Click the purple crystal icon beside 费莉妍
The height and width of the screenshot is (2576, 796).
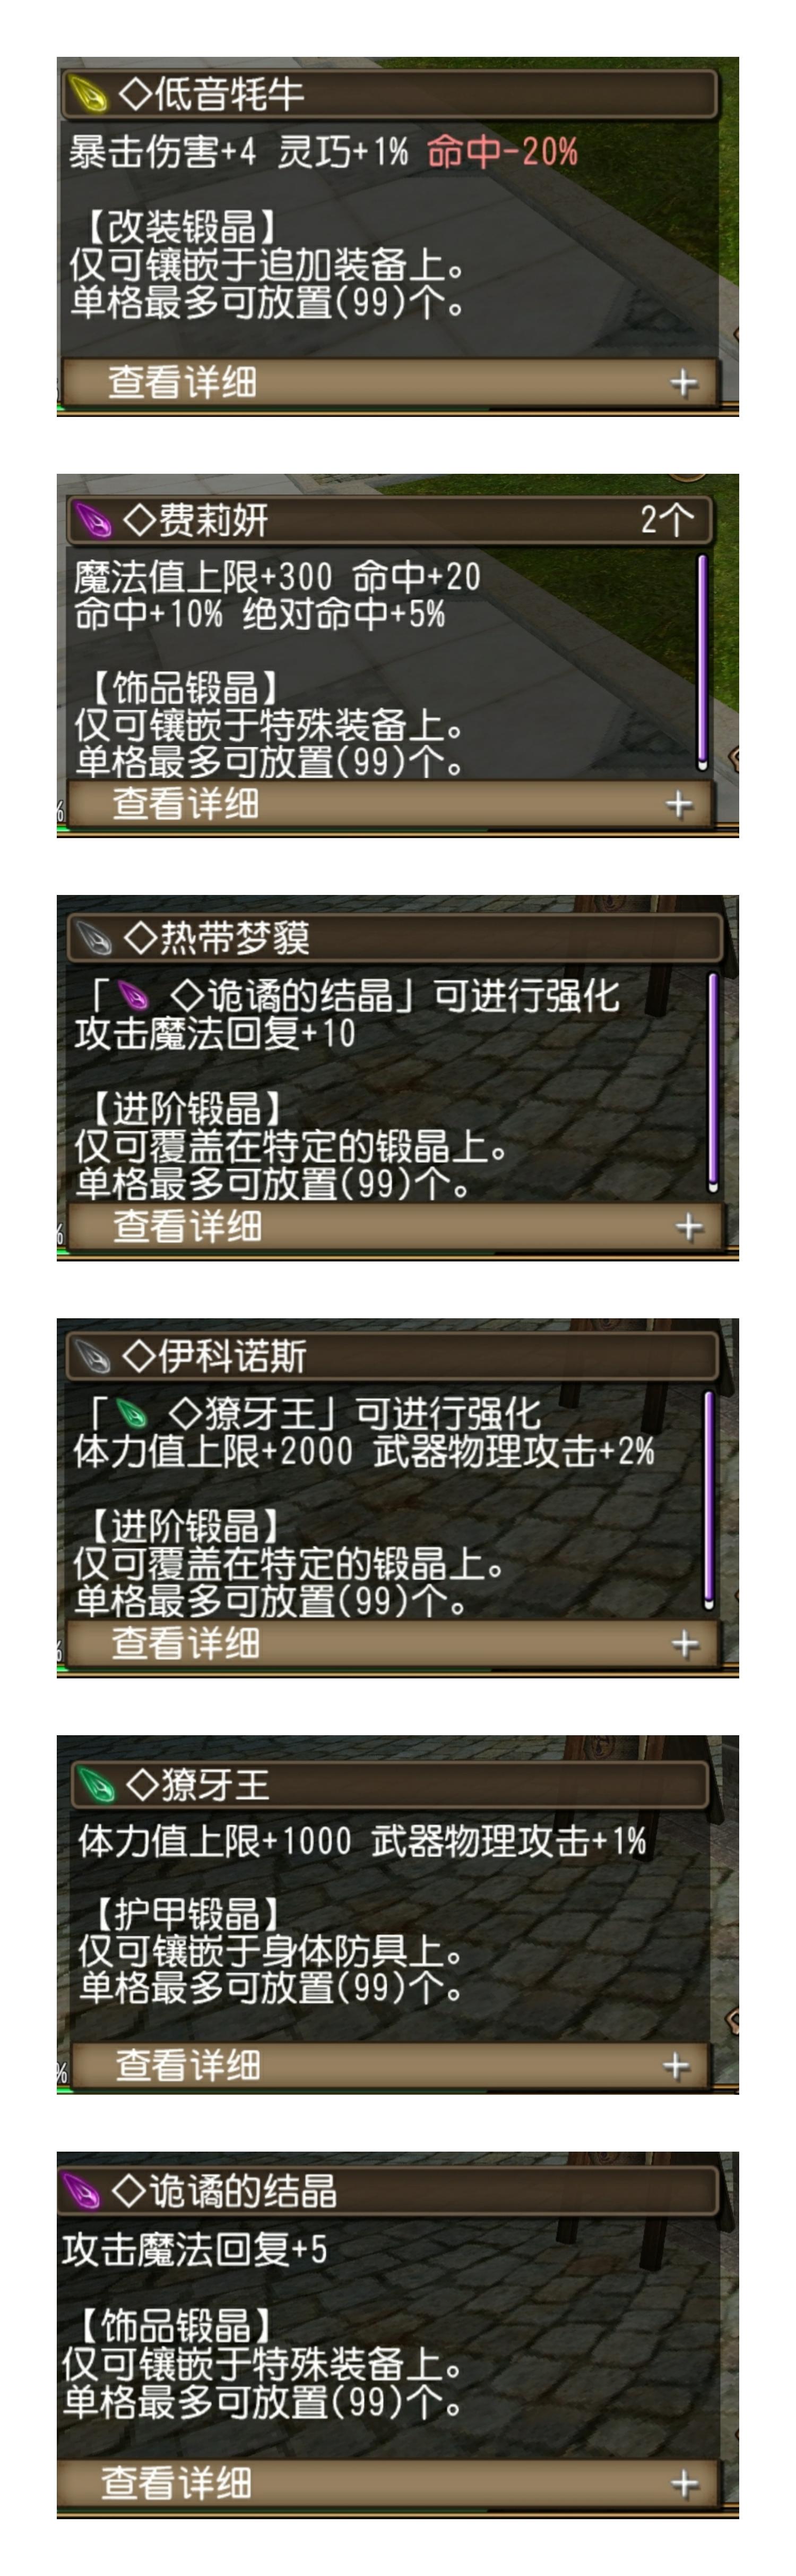point(94,520)
